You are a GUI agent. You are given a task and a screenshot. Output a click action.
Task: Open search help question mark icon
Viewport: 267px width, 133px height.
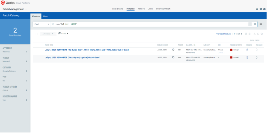pyautogui.click(x=255, y=24)
